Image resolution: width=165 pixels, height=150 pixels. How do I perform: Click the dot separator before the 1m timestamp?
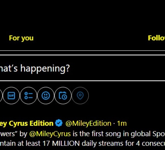(114, 123)
